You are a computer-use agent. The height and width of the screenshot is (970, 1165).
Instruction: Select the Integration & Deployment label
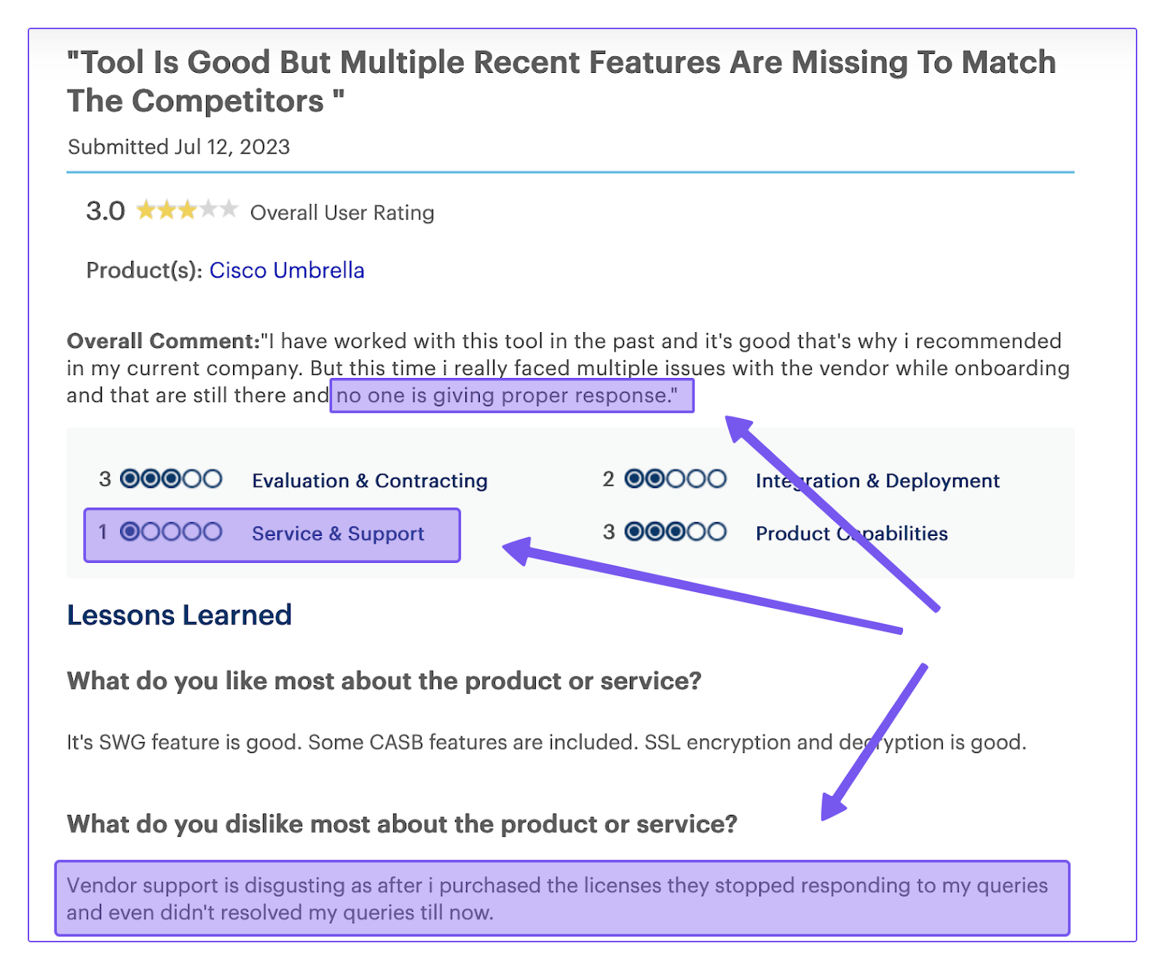pos(877,481)
